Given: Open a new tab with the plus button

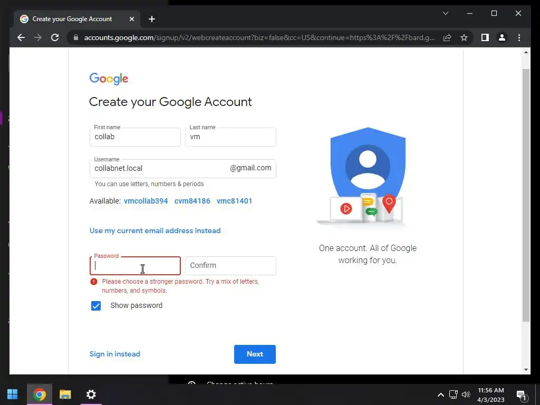Looking at the screenshot, I should 152,19.
